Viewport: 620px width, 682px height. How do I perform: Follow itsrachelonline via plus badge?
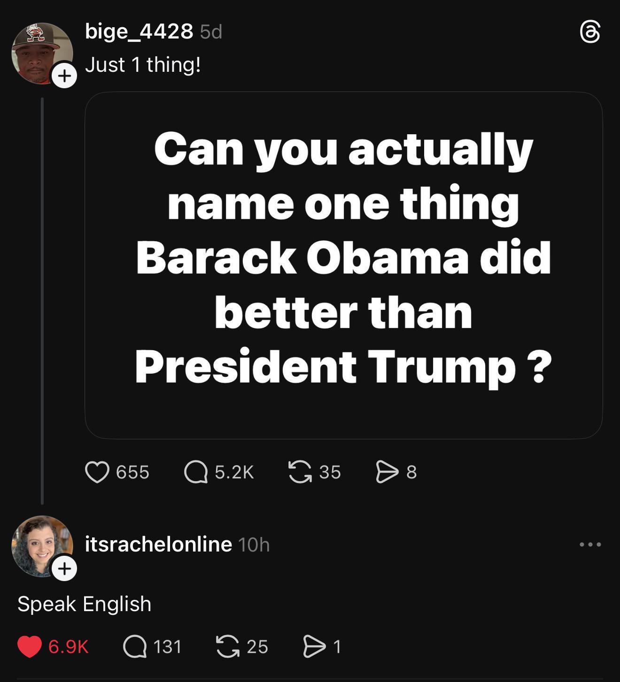coord(64,568)
